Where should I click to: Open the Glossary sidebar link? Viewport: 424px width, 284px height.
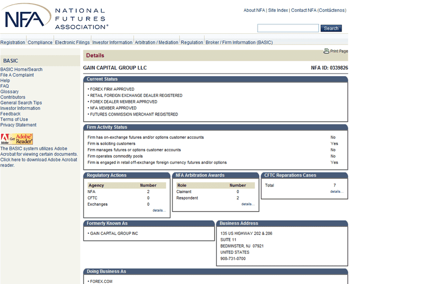(9, 92)
